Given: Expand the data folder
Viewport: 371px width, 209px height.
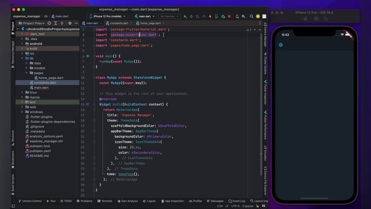Looking at the screenshot, I should 27,63.
